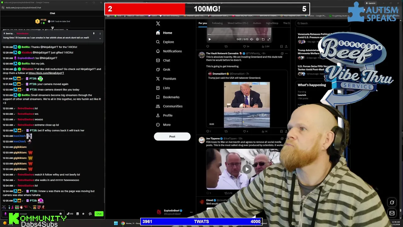The height and width of the screenshot is (227, 403).
Task: Reply to the Vault Network Cannabis post
Action: (x=208, y=131)
